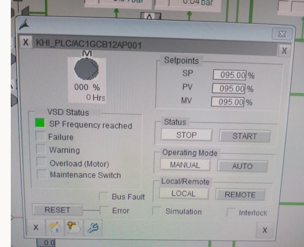
Task: Click the Failure indicator box
Action: tap(41, 136)
